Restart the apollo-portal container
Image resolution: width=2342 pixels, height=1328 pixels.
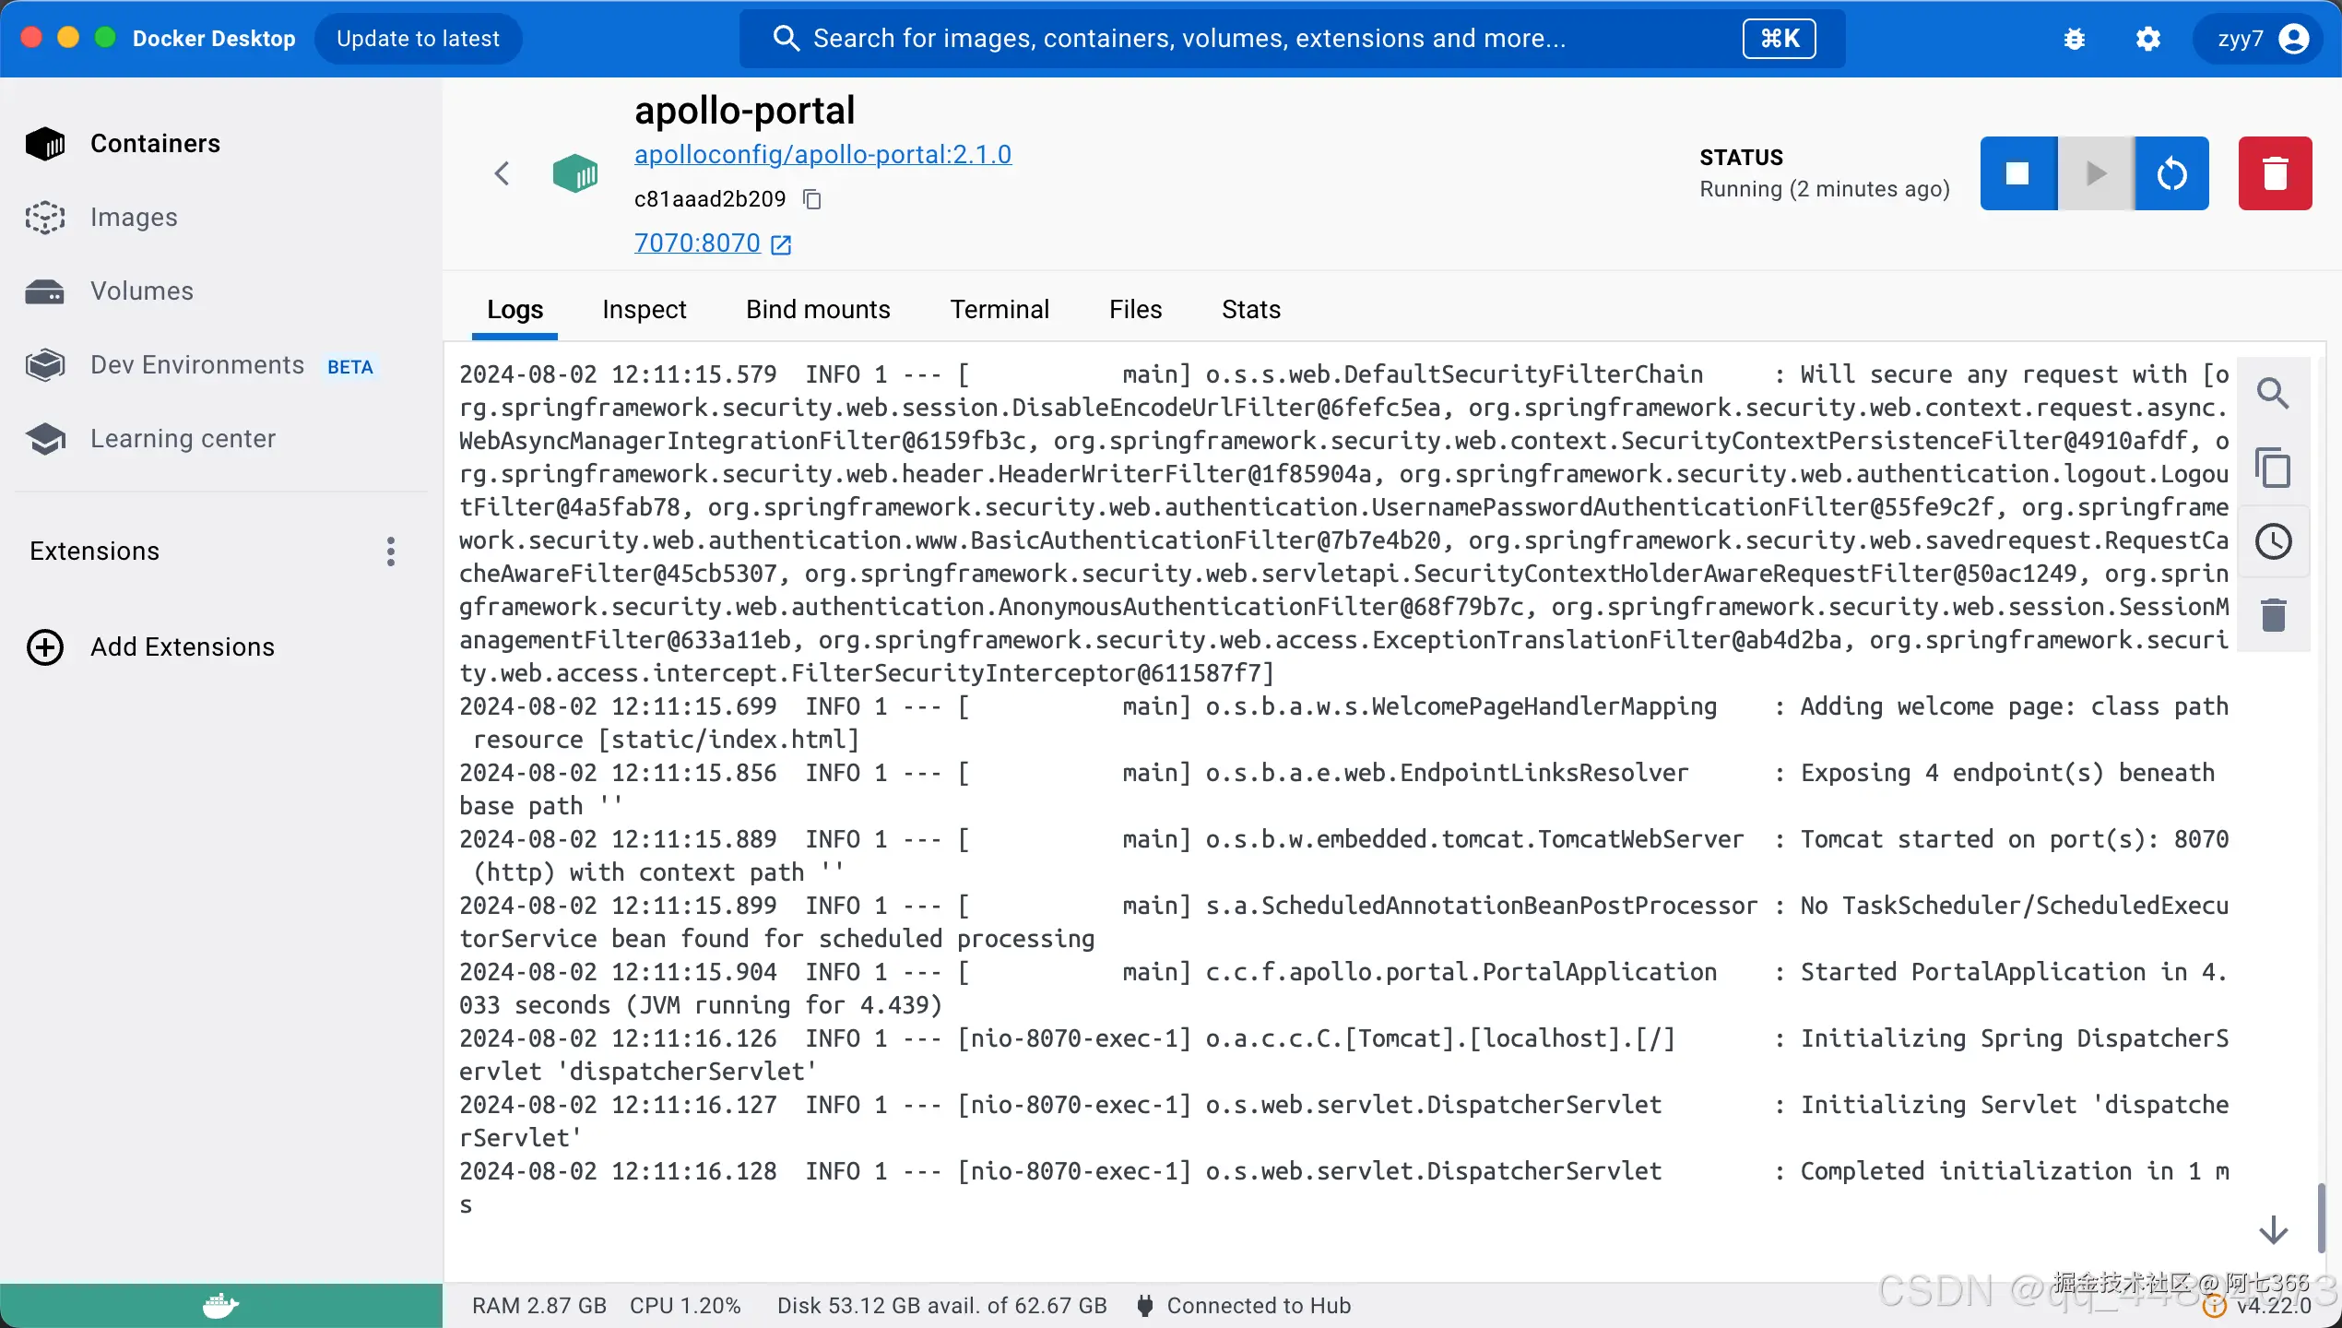tap(2171, 173)
